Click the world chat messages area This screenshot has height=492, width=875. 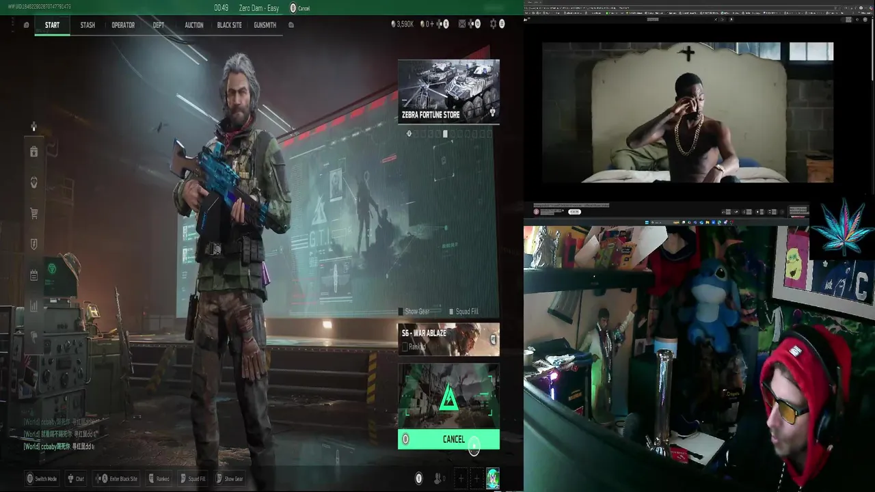59,435
